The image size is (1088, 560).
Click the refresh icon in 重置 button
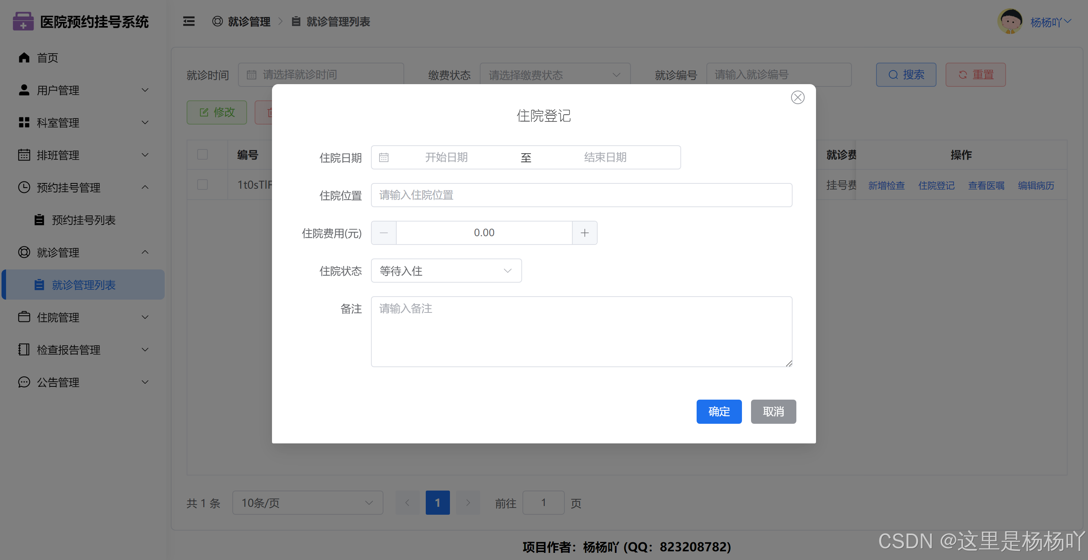tap(963, 75)
